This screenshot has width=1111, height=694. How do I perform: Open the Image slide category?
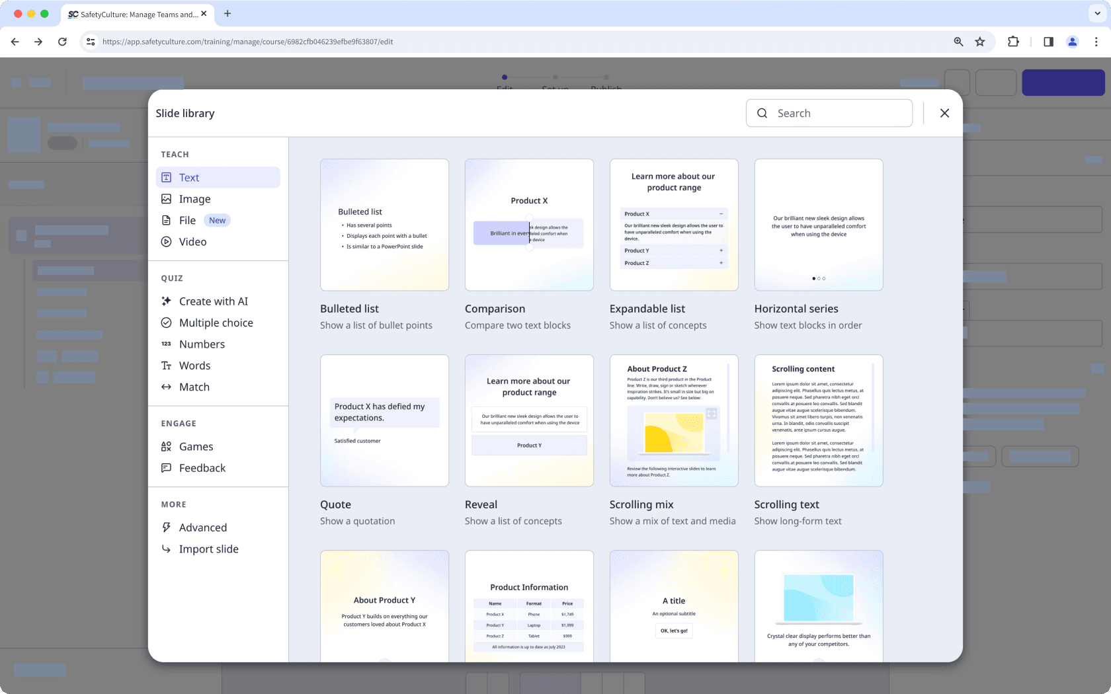[195, 198]
